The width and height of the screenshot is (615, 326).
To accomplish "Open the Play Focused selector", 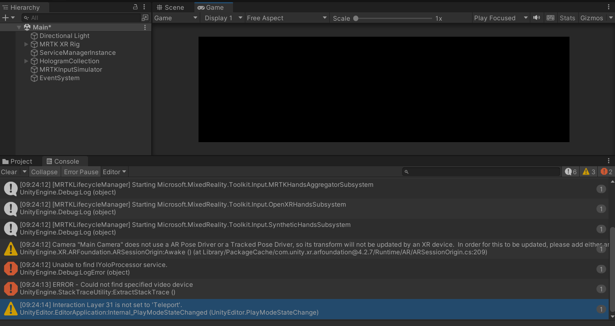I will 500,18.
